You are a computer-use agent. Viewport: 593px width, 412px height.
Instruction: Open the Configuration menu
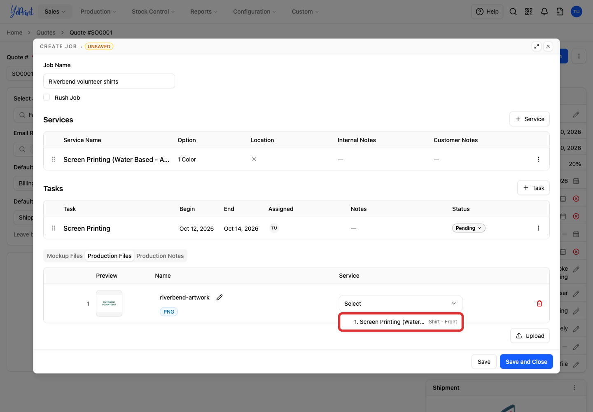254,12
